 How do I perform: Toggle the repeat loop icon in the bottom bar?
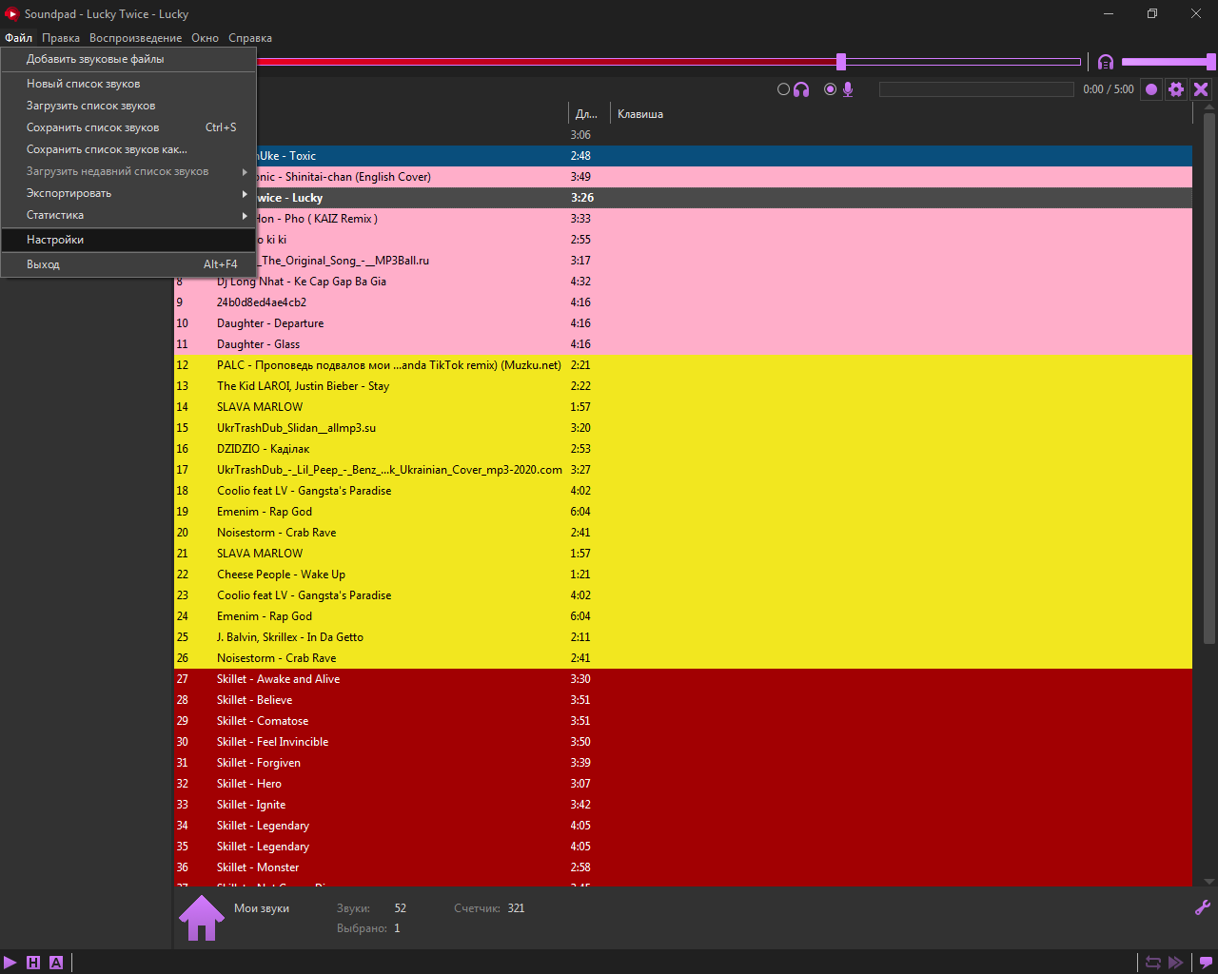pos(1152,963)
